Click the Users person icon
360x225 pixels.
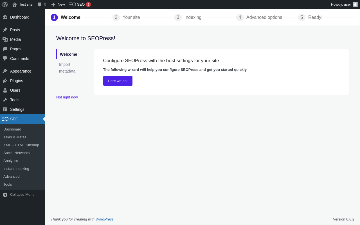click(x=5, y=90)
